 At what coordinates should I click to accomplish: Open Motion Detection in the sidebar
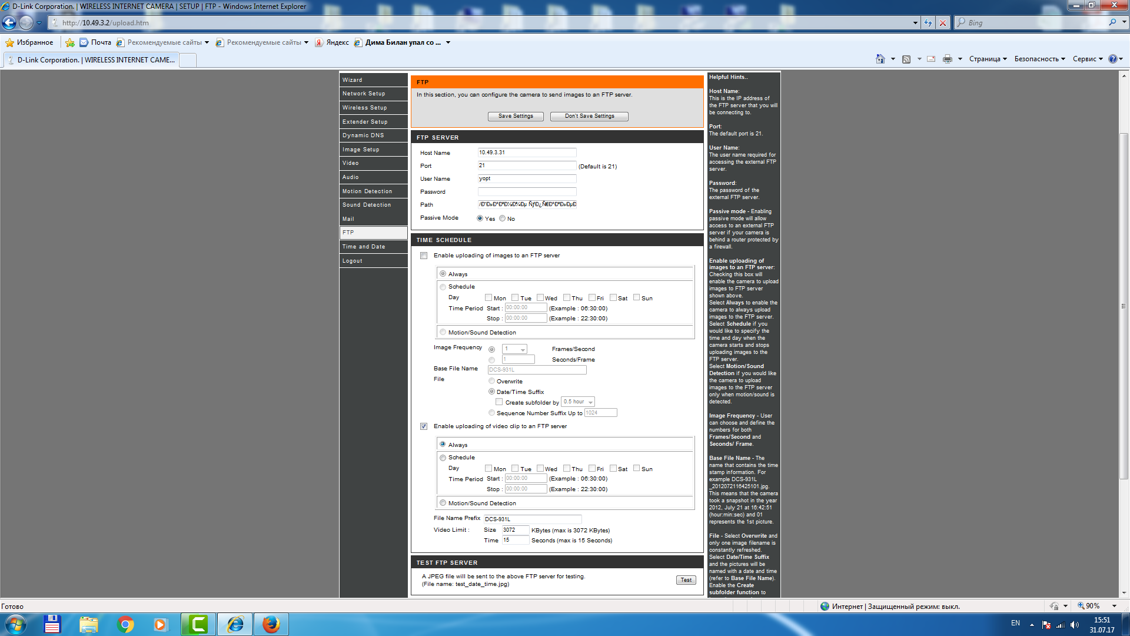[367, 191]
